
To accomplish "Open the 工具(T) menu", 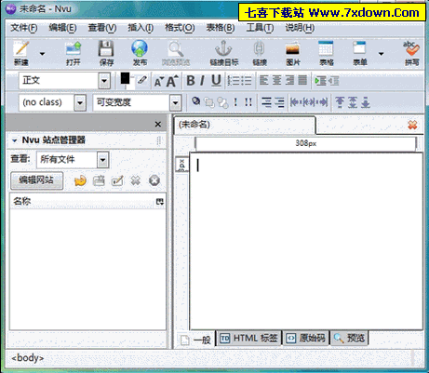I will pos(260,28).
